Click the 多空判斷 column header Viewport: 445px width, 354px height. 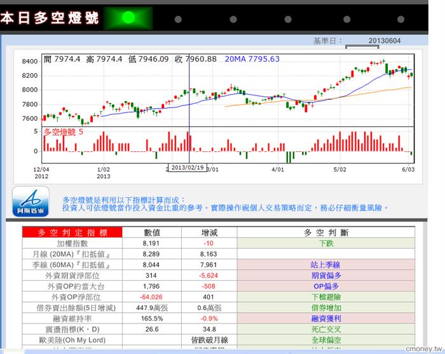tap(326, 233)
